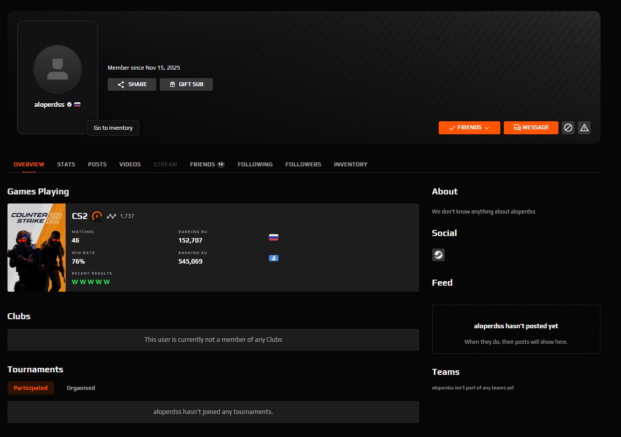
Task: Click the report user warning triangle icon
Action: 584,128
